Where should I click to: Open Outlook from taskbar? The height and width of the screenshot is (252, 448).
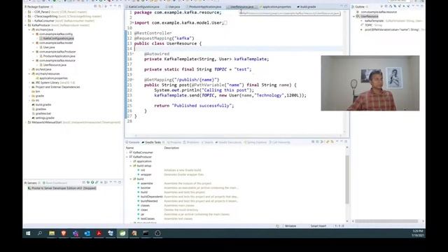[x=87, y=233]
